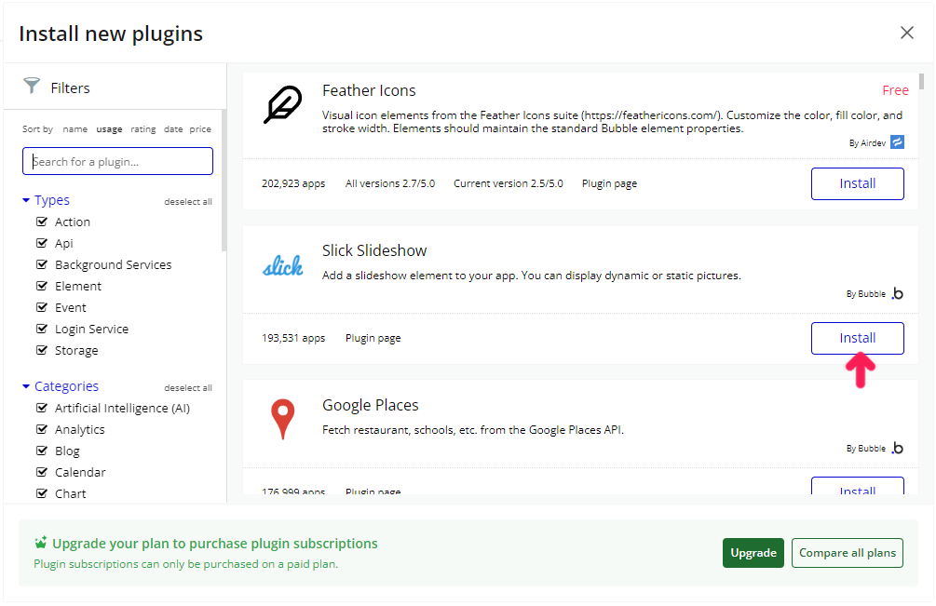Sort plugins by name

coord(75,128)
